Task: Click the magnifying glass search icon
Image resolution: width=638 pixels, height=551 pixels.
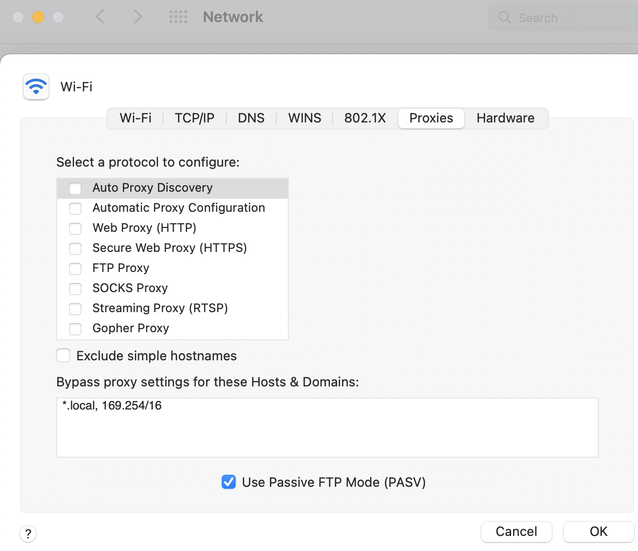Action: pyautogui.click(x=505, y=18)
